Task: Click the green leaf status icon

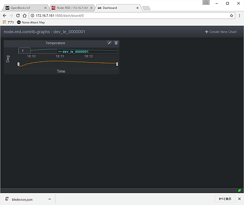Action: tap(240, 190)
